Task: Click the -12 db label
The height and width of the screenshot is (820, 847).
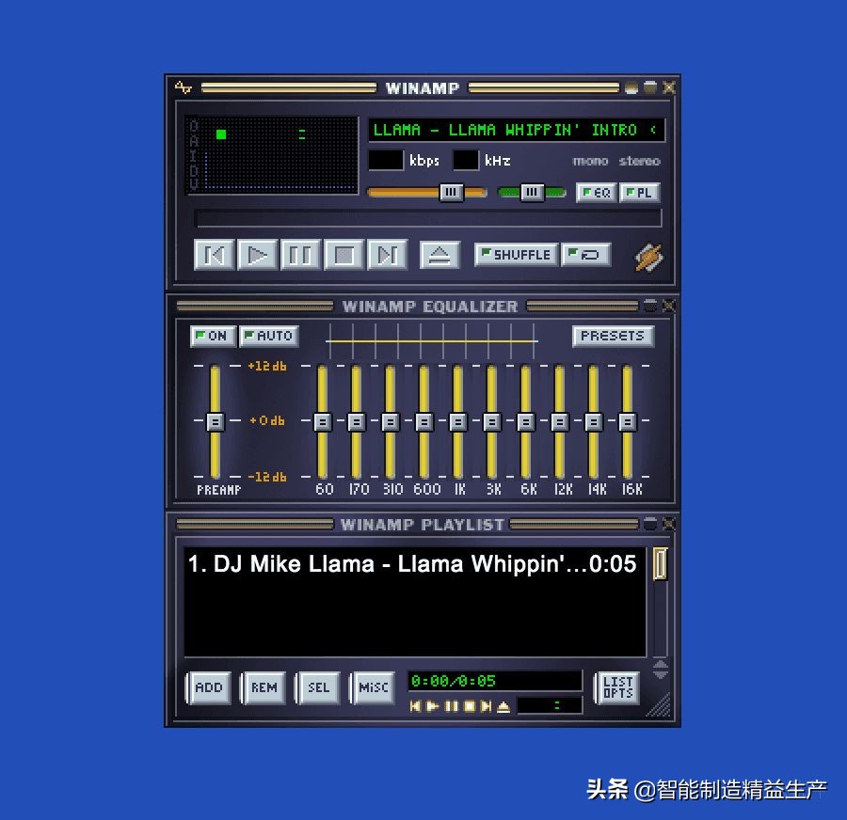Action: [x=267, y=477]
